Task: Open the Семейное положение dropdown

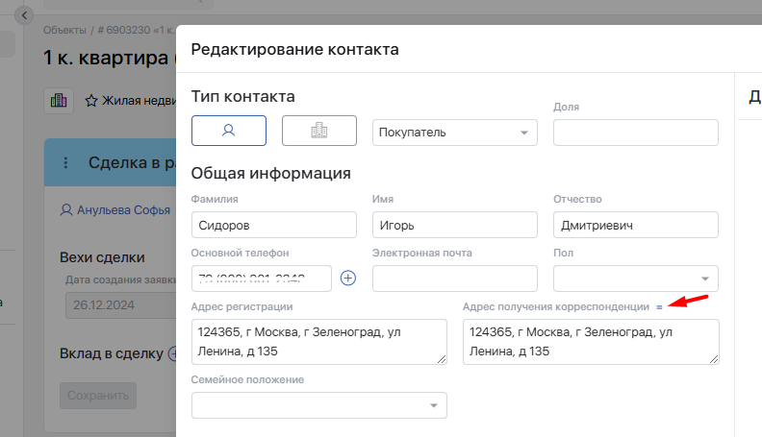Action: tap(318, 406)
